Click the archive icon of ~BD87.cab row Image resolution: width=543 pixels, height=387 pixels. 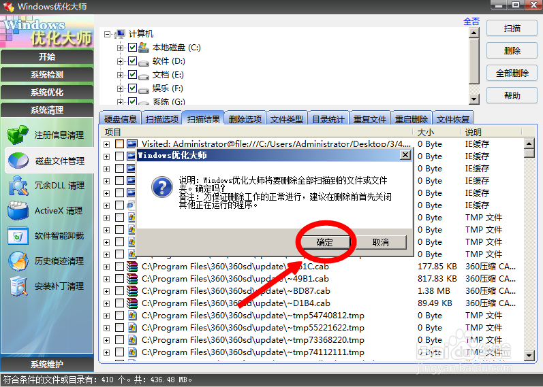click(x=132, y=291)
